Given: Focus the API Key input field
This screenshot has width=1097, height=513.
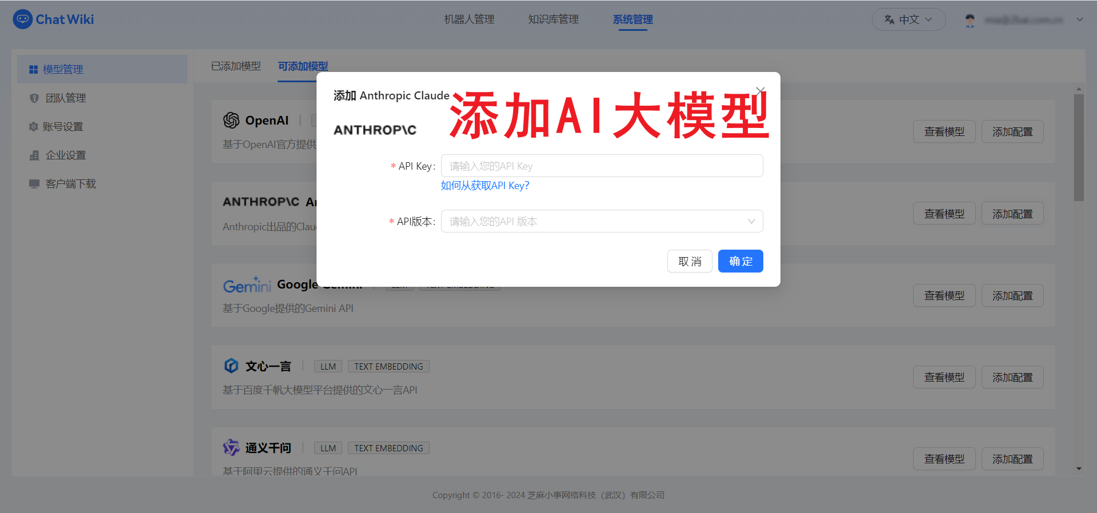Looking at the screenshot, I should click(602, 166).
